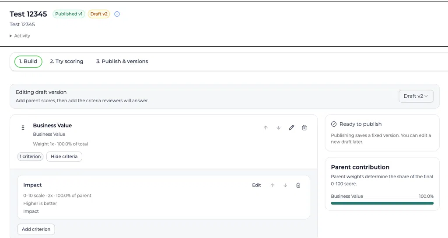Click Hide criteria button
This screenshot has width=448, height=238.
[x=64, y=156]
